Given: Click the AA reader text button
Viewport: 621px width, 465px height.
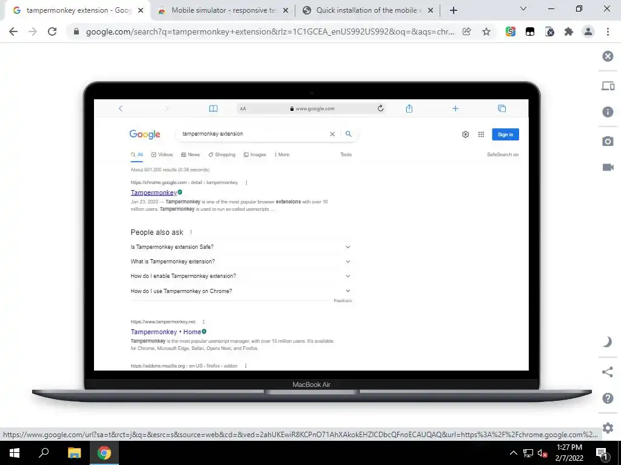Looking at the screenshot, I should tap(243, 109).
